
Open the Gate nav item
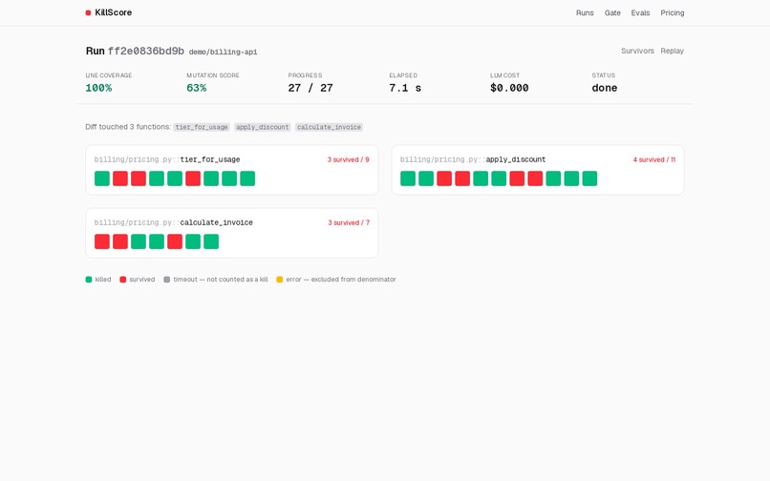[612, 12]
